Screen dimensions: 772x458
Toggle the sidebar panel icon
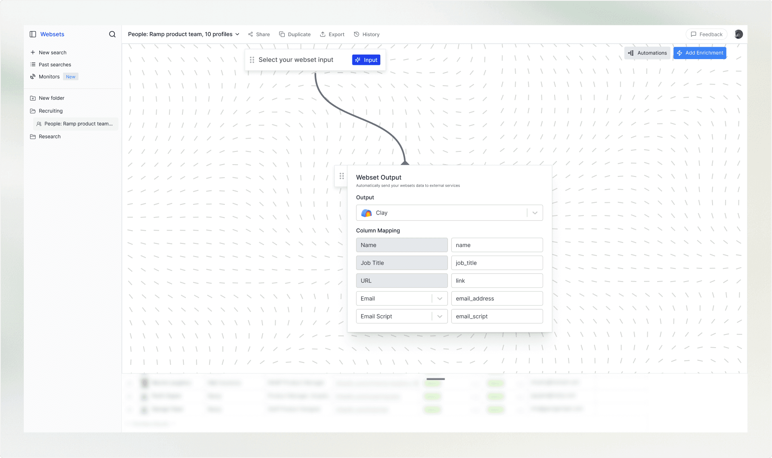(x=33, y=34)
